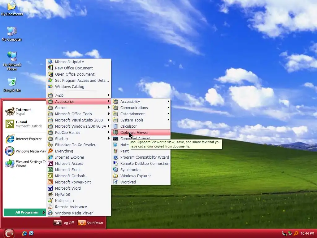Expand the PopCap Games submenu arrow
Viewport: 317px width, 238px height.
[x=109, y=133]
